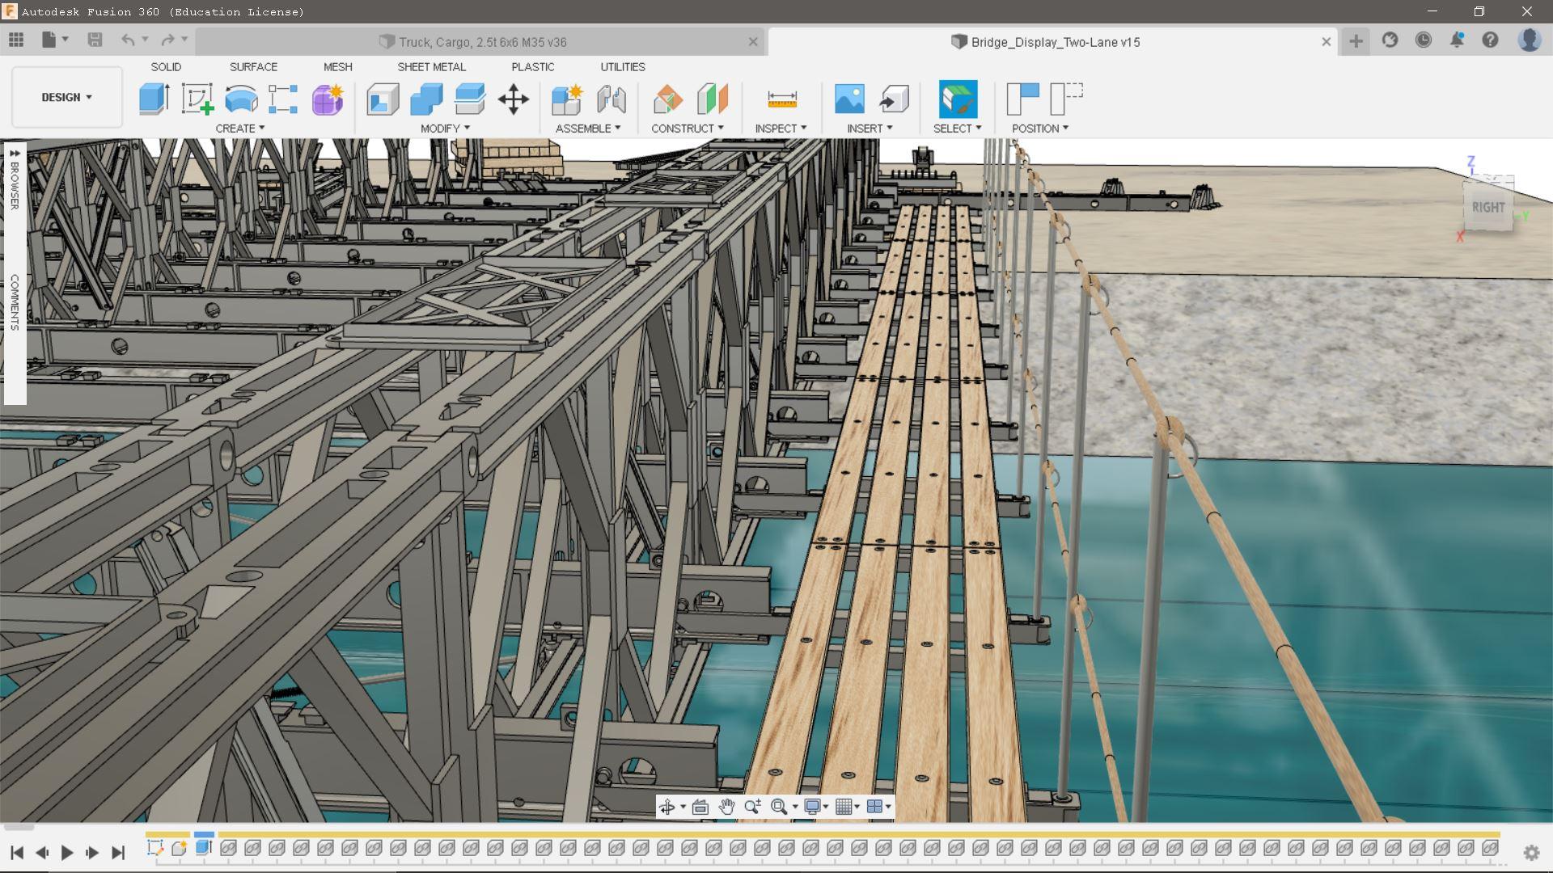Viewport: 1553px width, 873px height.
Task: Open the Insert image icon
Action: point(849,99)
